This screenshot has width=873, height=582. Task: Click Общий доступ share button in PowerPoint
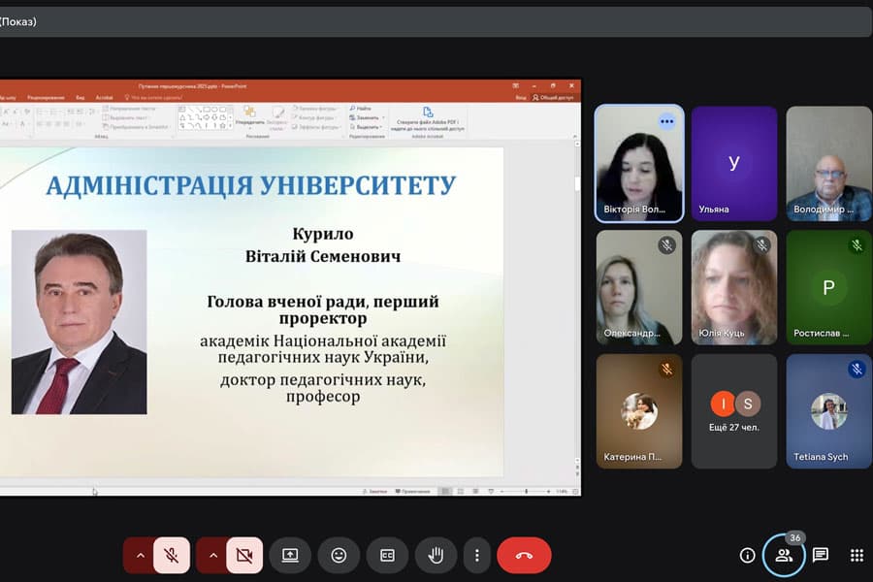pyautogui.click(x=553, y=97)
